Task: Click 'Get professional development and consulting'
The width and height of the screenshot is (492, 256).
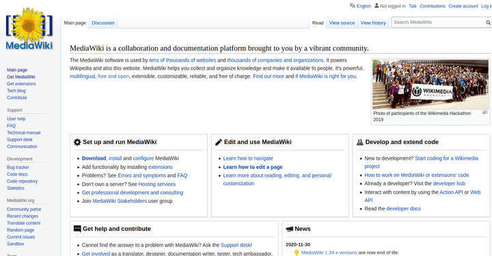Action: click(x=133, y=193)
